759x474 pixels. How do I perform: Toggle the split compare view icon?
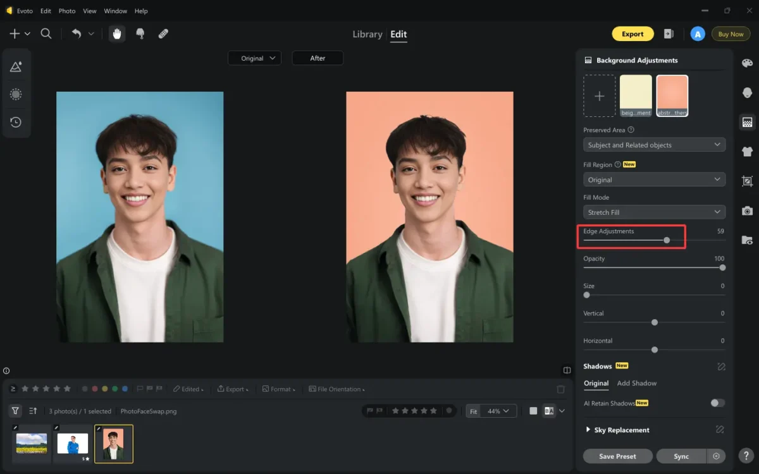[x=567, y=370]
